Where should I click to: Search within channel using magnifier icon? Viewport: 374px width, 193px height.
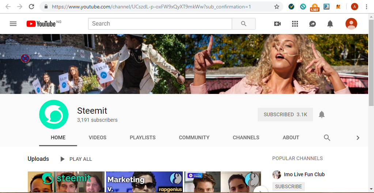point(327,138)
